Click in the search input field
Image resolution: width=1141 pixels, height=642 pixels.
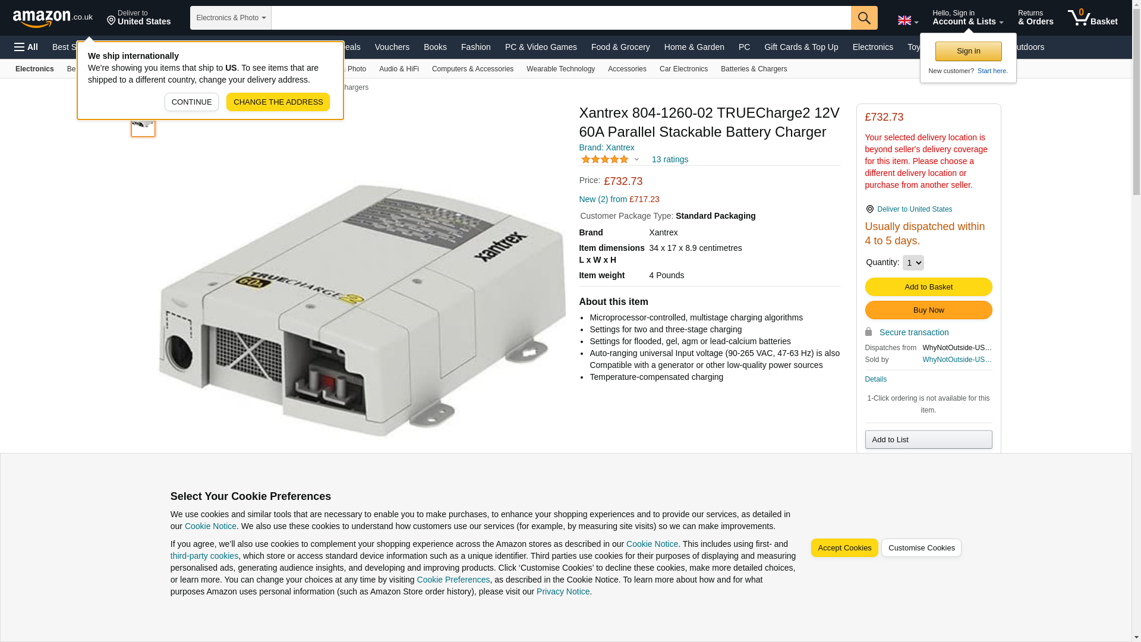pos(561,18)
